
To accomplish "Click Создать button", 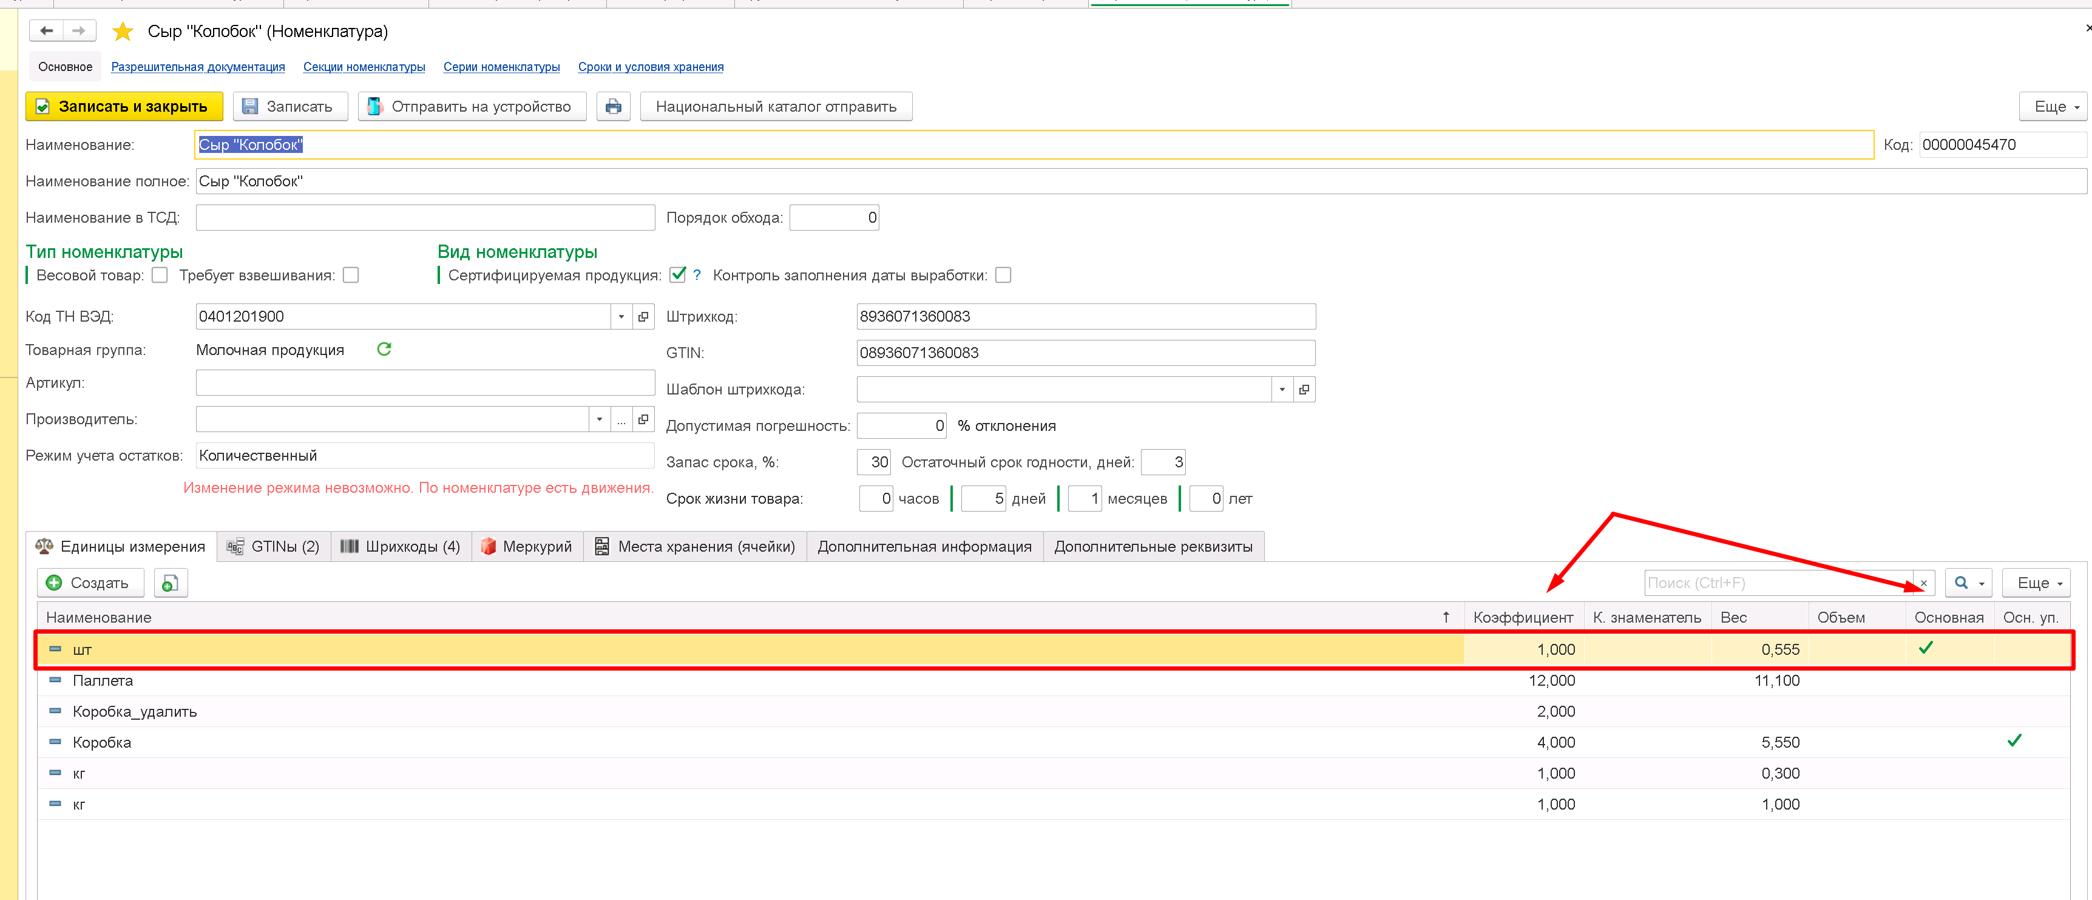I will tap(90, 583).
